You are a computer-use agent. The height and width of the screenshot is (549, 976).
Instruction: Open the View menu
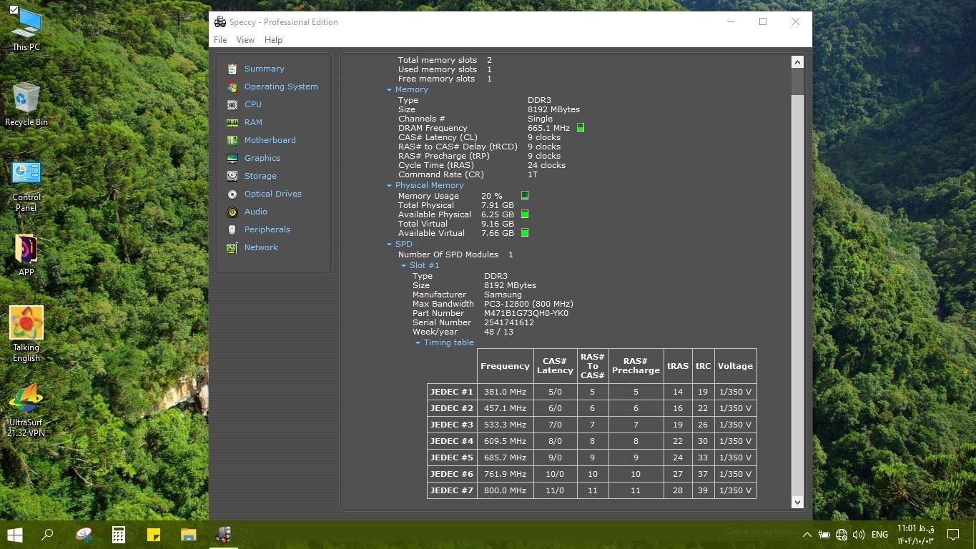pyautogui.click(x=245, y=40)
